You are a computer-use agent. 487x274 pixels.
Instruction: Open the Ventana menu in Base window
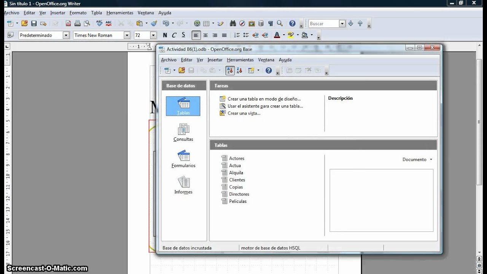(266, 60)
